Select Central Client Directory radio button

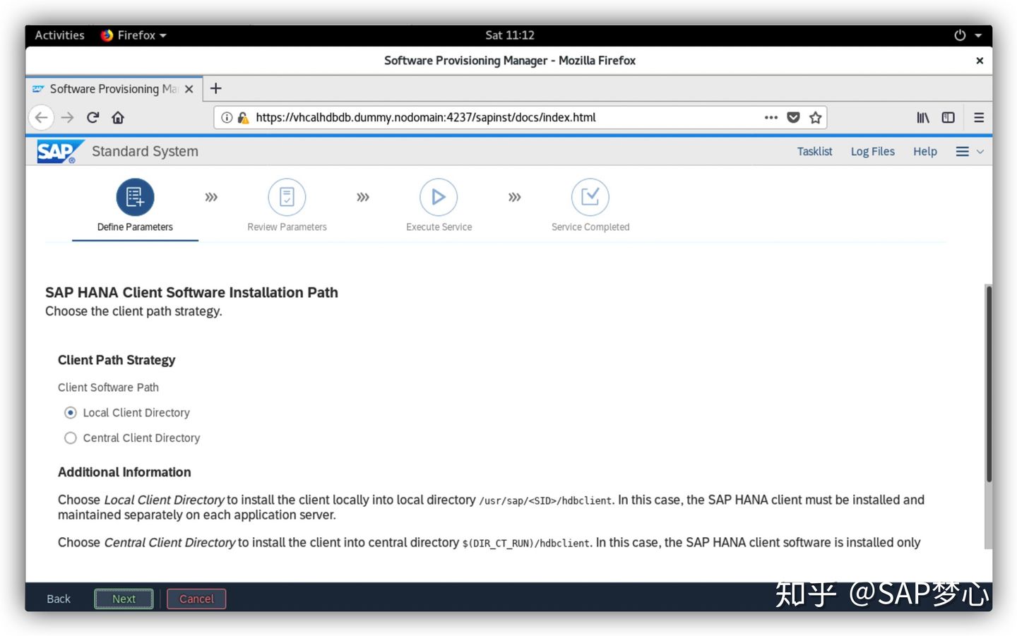[71, 438]
